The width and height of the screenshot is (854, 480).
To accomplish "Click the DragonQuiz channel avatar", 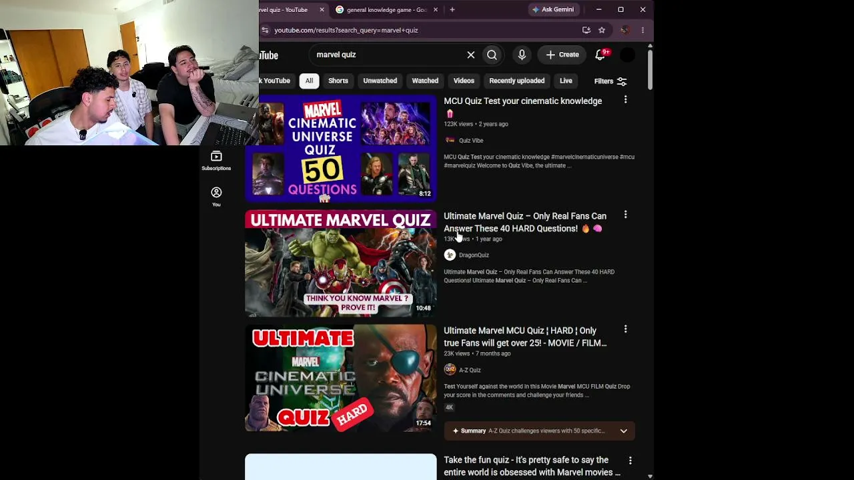I will pos(450,255).
